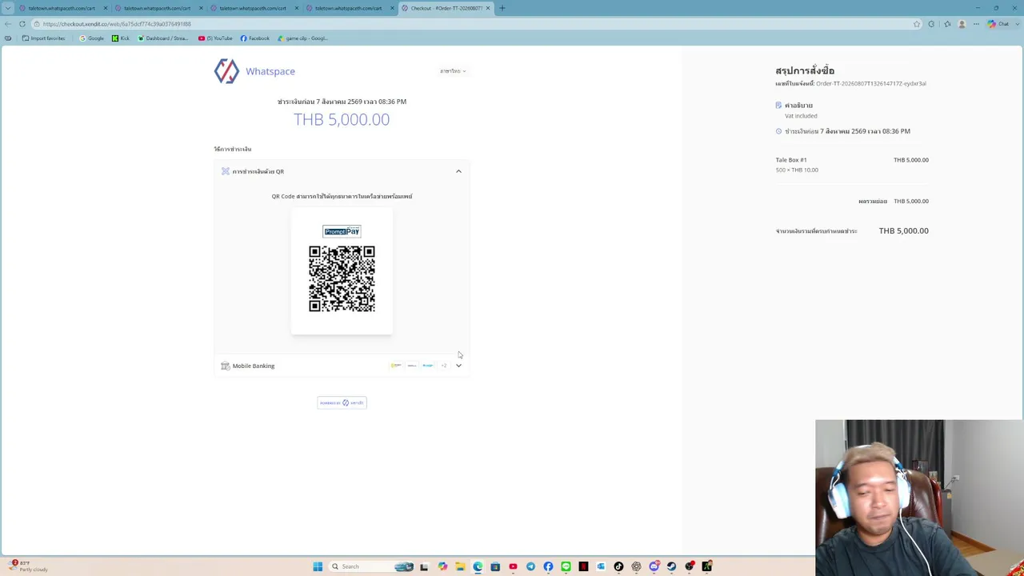The height and width of the screenshot is (576, 1024).
Task: Close the Checkout Order-TT tab
Action: (488, 8)
